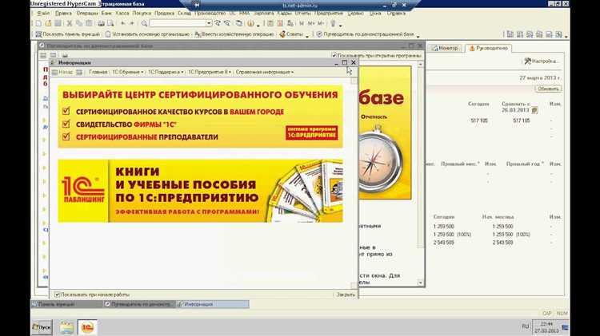
Task: Click the Print icon in main toolbar
Action: (x=101, y=23)
